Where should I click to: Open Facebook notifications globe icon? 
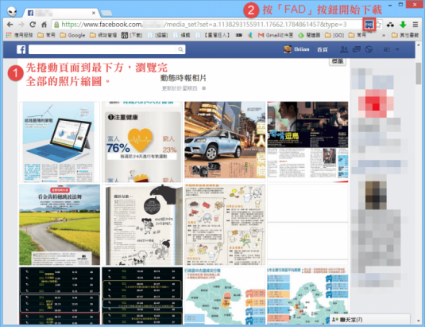(369, 49)
